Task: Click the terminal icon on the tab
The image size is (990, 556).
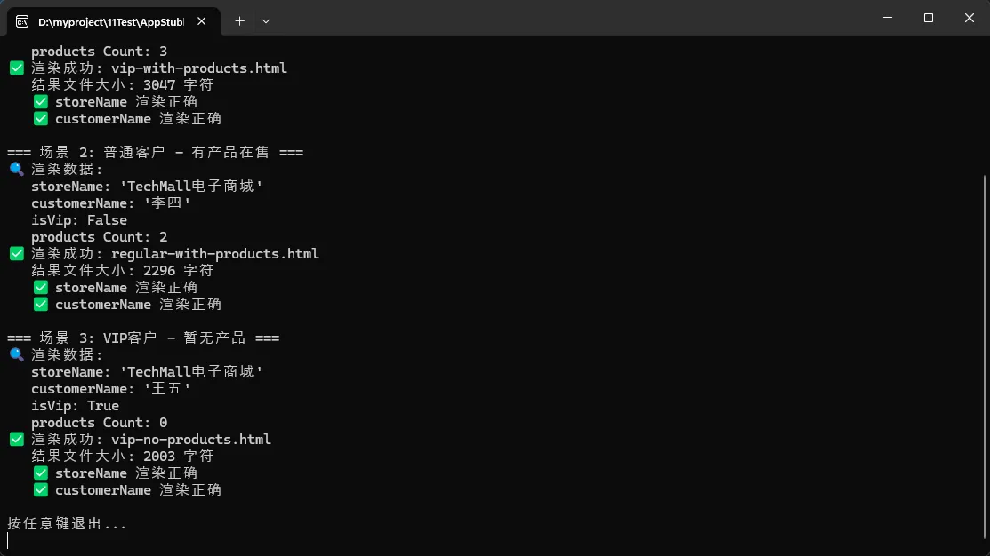Action: coord(22,20)
